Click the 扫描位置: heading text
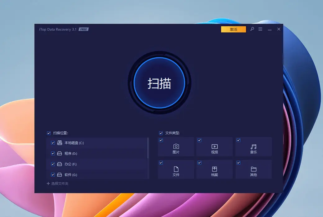323x217 pixels. 61,133
